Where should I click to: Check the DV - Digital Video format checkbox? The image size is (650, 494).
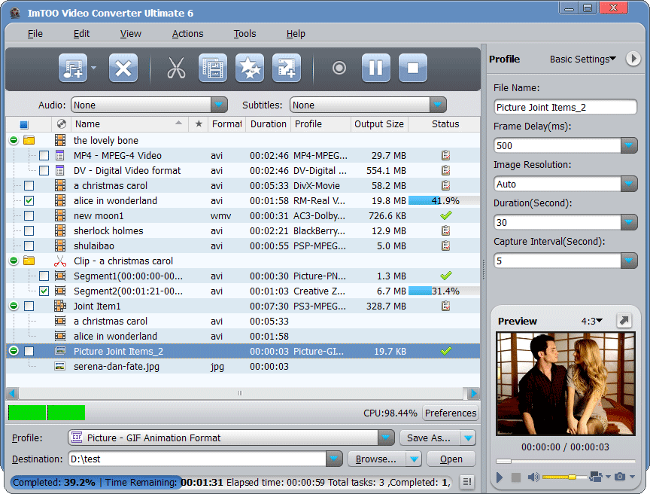click(44, 170)
